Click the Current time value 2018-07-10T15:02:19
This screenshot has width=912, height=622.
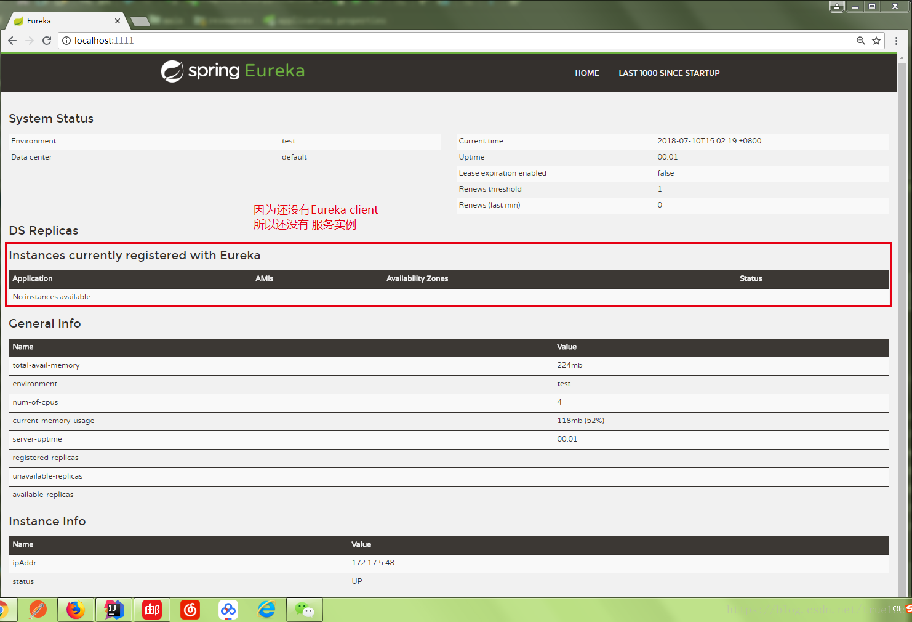[x=709, y=141]
